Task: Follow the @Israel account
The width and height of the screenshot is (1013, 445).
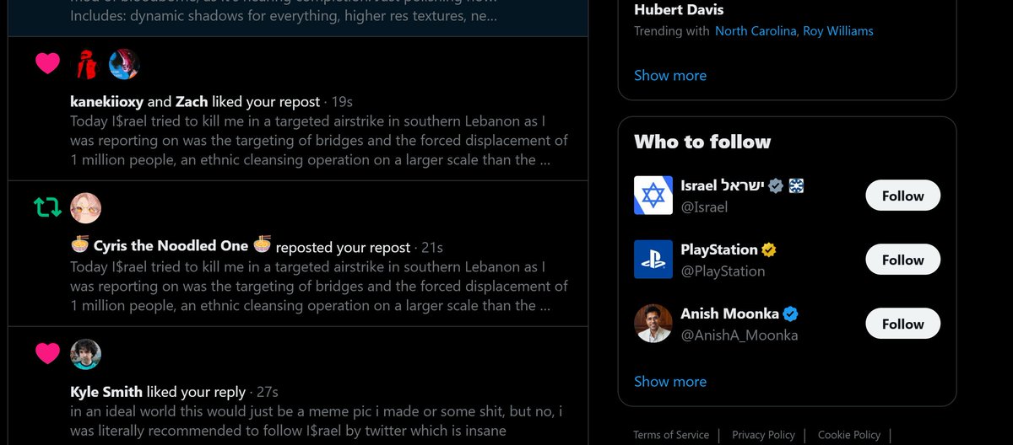Action: coord(902,196)
